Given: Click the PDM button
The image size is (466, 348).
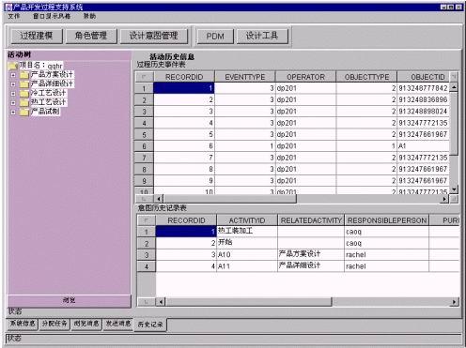Looking at the screenshot, I should [x=215, y=36].
